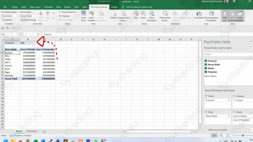This screenshot has width=253, height=142.
Task: Uncheck the Merek Mobil field checkbox
Action: (206, 64)
